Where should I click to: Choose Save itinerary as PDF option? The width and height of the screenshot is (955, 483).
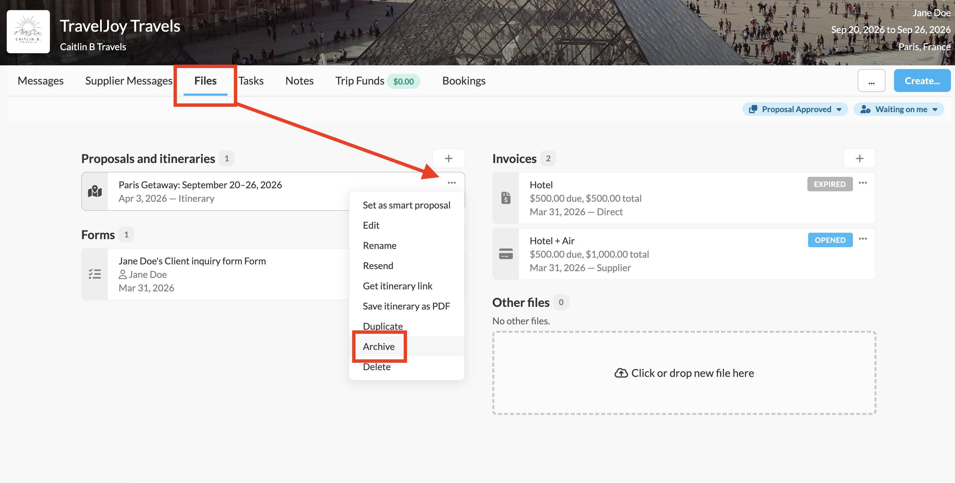pyautogui.click(x=406, y=306)
